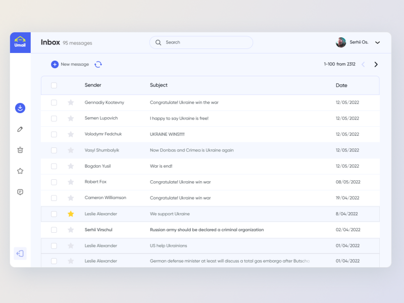Open the 'UKRAINE WINS!!!!!' message

coord(167,134)
